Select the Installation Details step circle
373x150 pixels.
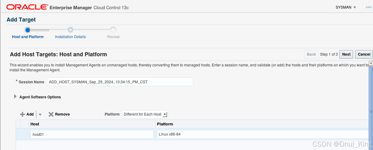[x=70, y=30]
